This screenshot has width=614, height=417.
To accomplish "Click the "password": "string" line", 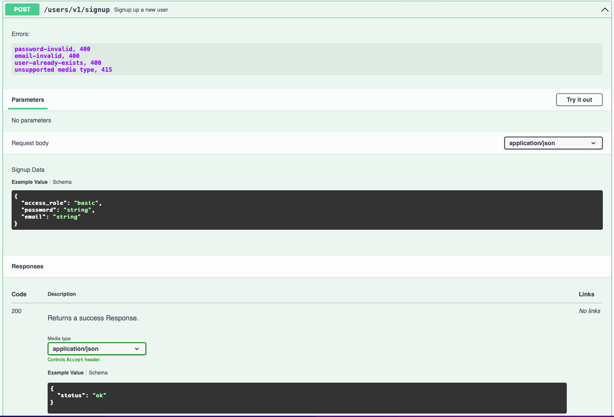I will click(58, 210).
